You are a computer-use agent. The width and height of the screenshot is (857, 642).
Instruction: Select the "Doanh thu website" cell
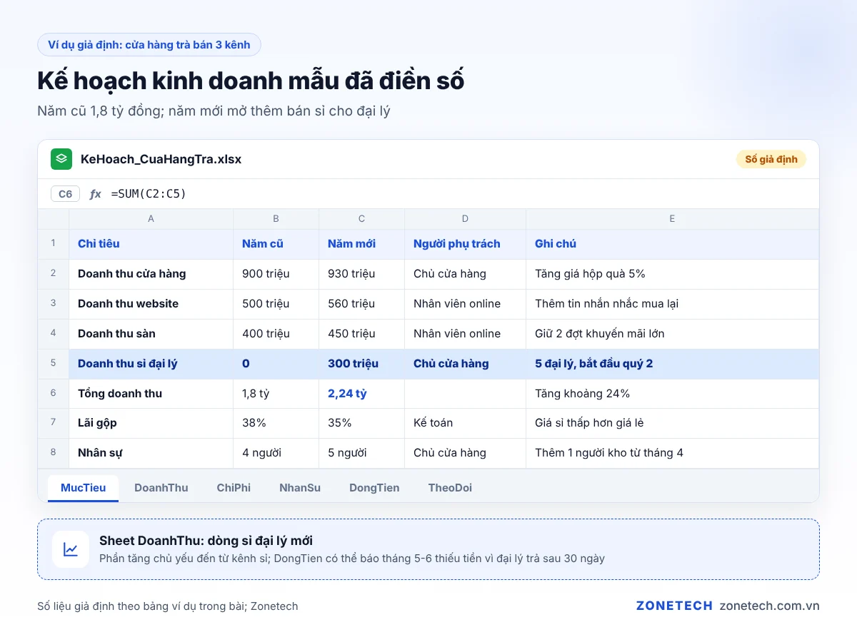click(x=151, y=304)
